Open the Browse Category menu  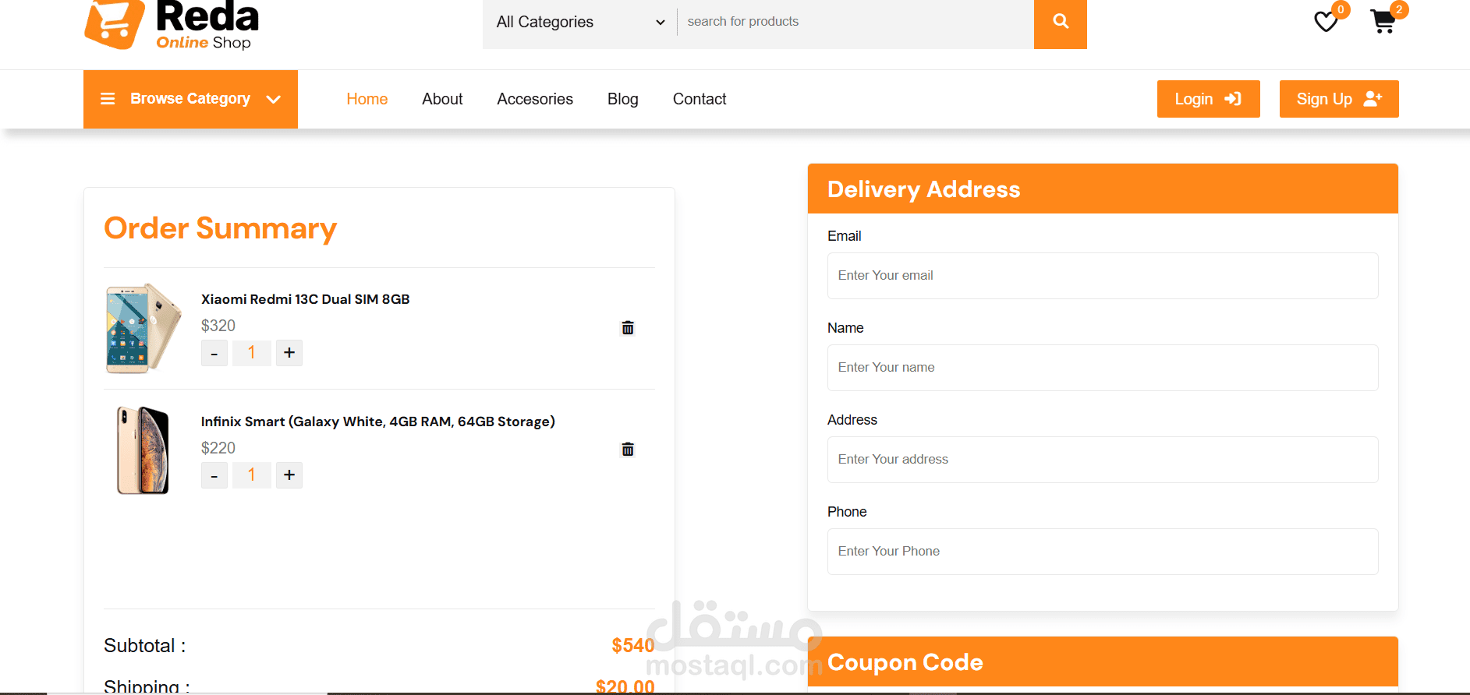click(190, 99)
